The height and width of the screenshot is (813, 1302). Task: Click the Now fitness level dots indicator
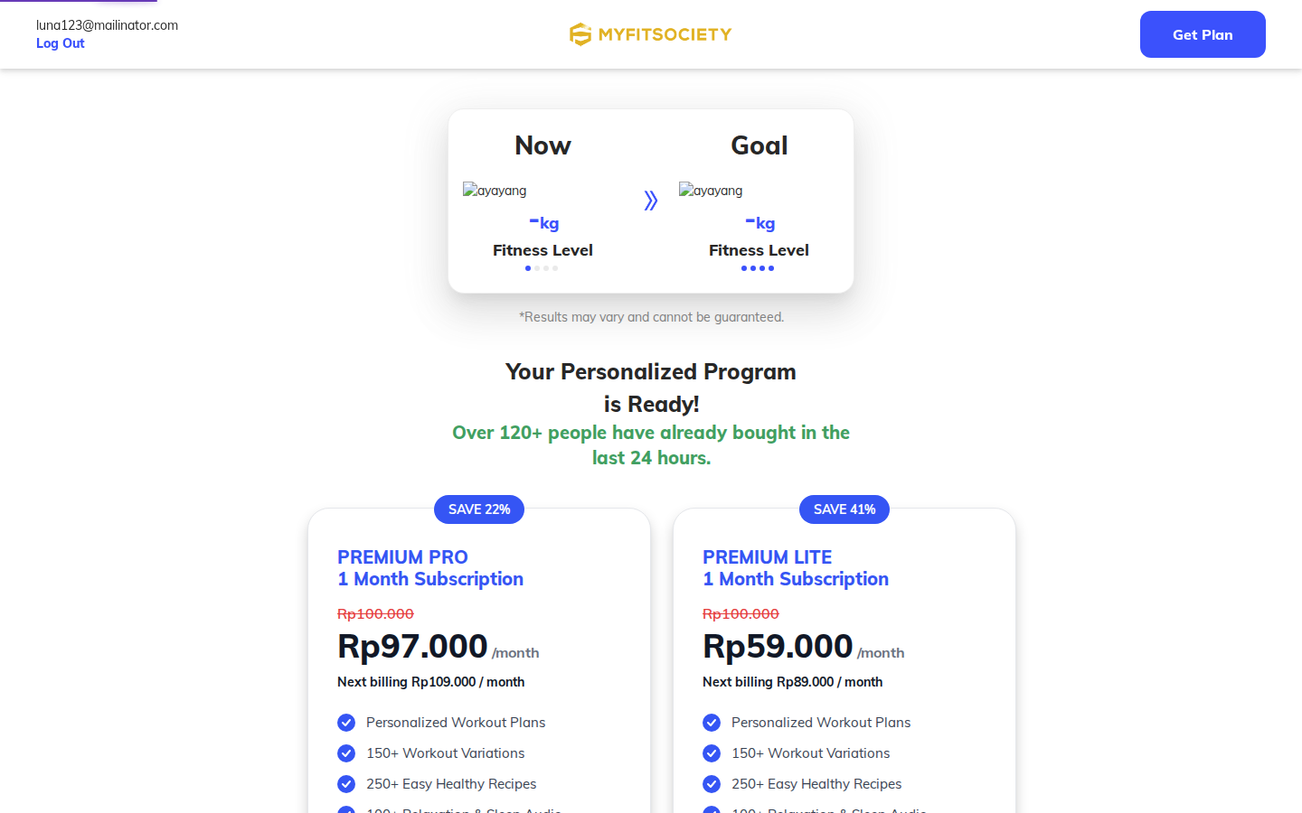[x=542, y=268]
